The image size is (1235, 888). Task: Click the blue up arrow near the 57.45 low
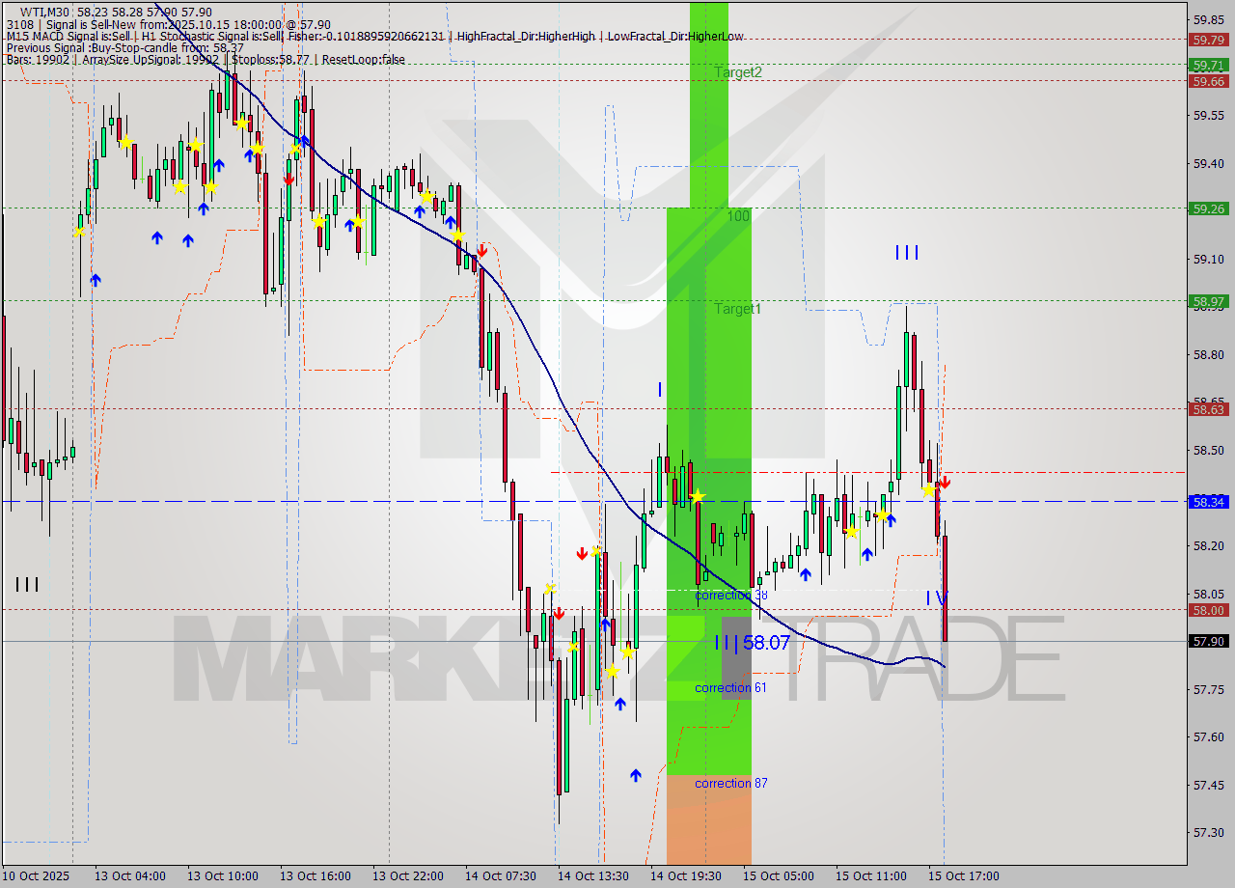point(635,773)
